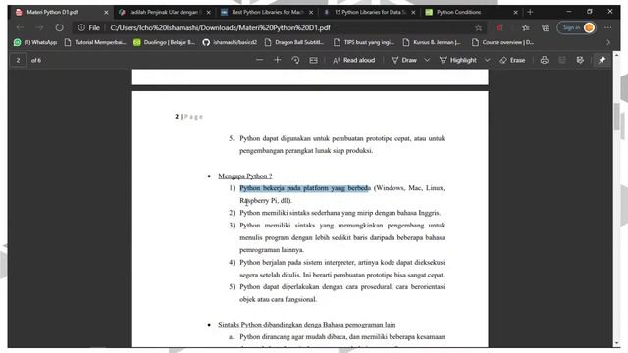
Task: Open the Favorites list
Action: coord(526,27)
